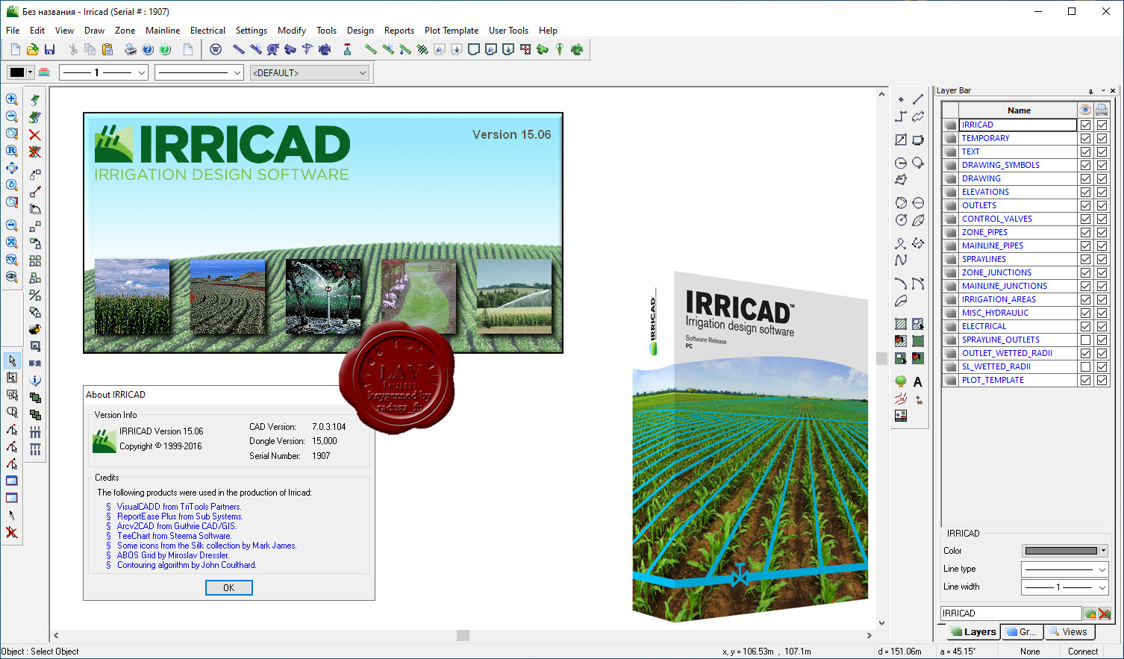Click the delete layer red X icon

[1105, 613]
